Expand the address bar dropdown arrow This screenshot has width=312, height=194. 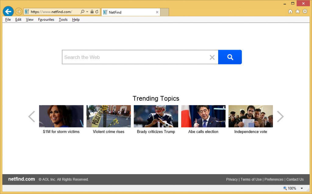pyautogui.click(x=87, y=12)
